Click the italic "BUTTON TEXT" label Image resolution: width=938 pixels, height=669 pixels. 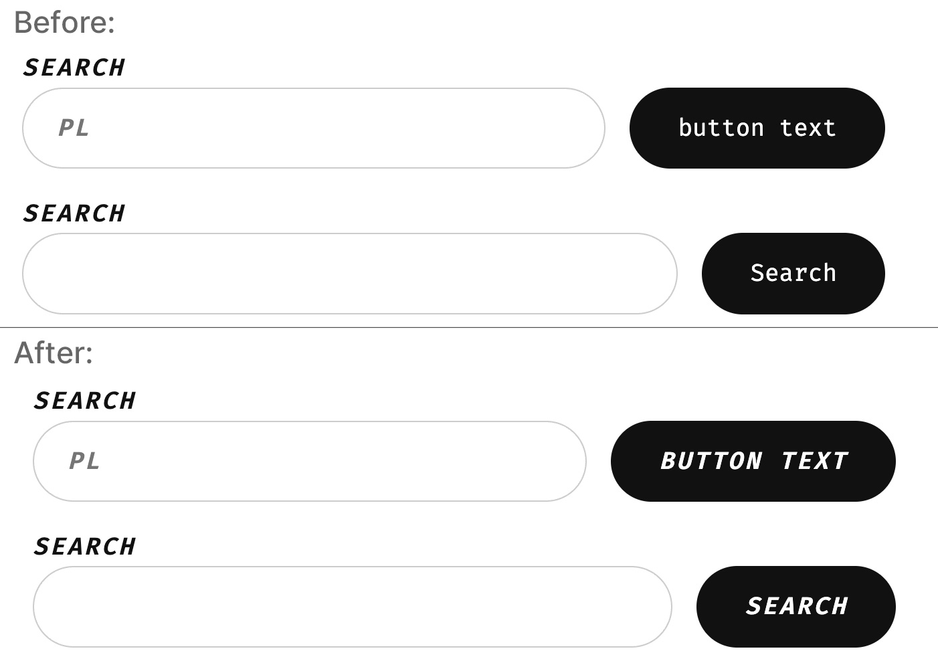click(753, 461)
